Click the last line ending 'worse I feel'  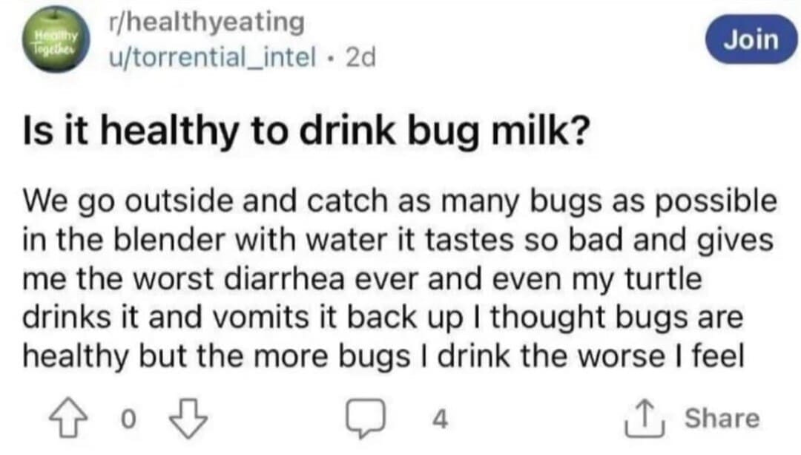pyautogui.click(x=383, y=357)
